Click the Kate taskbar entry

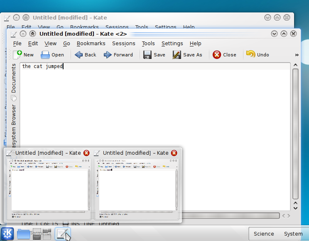click(x=63, y=234)
